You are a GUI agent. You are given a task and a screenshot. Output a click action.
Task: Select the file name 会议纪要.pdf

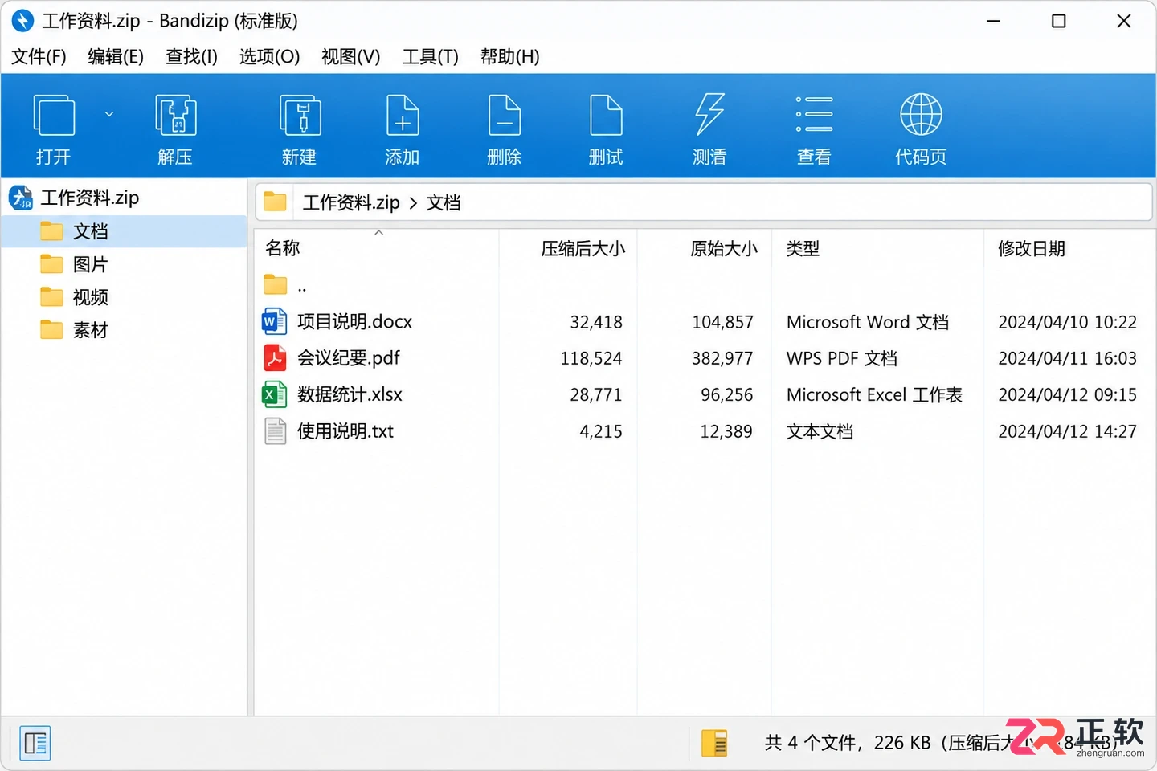point(349,358)
